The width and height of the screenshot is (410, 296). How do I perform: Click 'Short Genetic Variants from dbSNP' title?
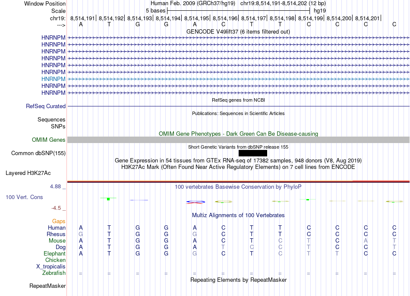tap(238, 147)
